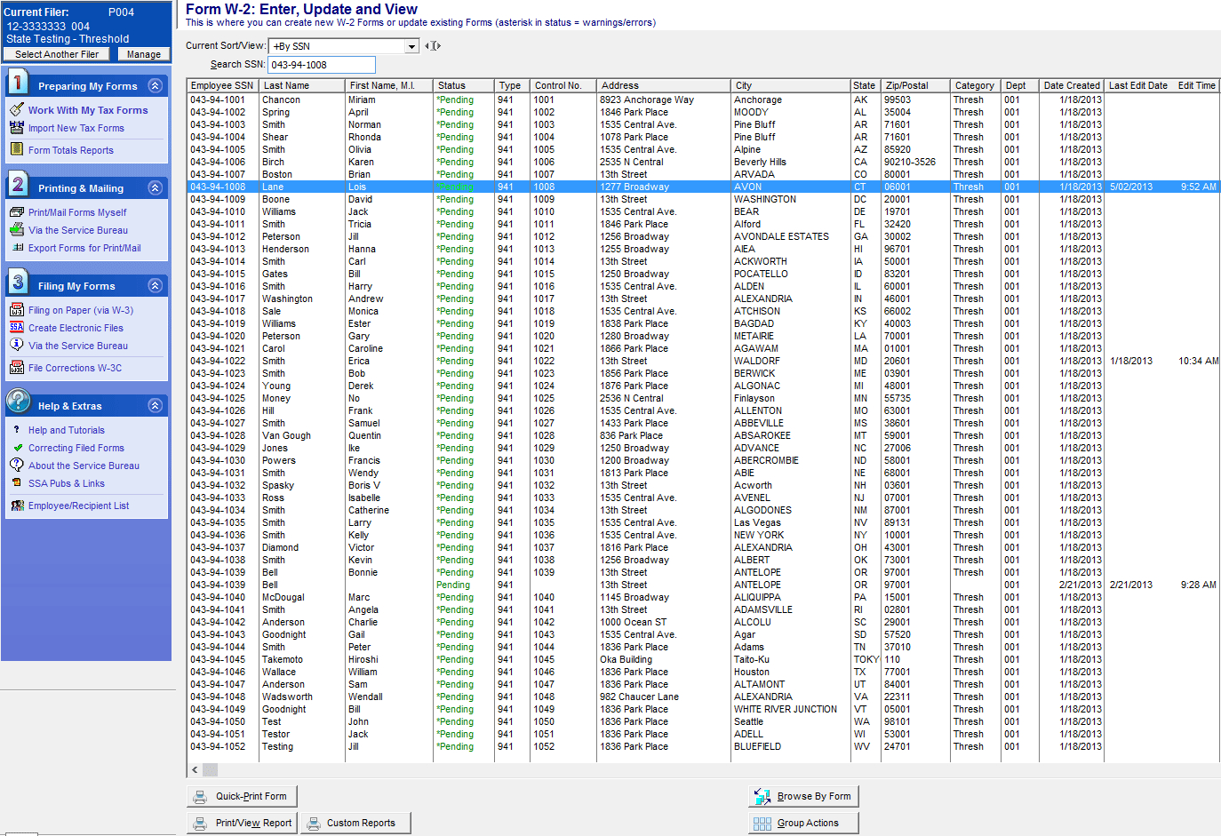
Task: Open the Current Sort/View dropdown
Action: (411, 46)
